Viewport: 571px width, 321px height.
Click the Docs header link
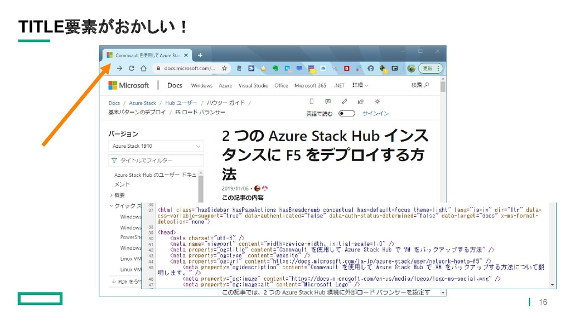(175, 85)
